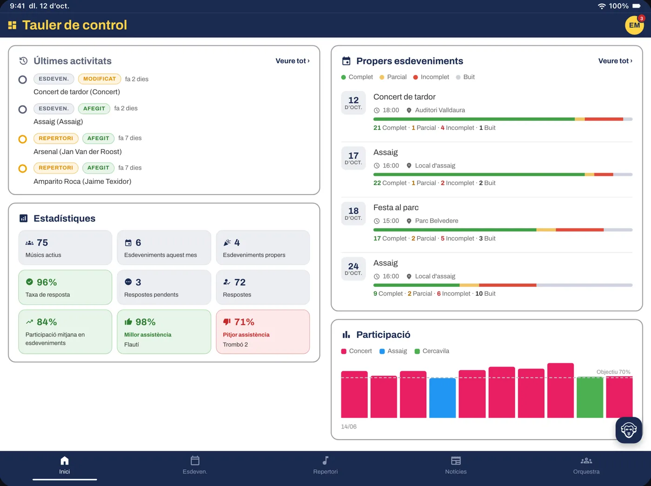This screenshot has width=651, height=486.
Task: Click the calendar icon beside Propers esdeveniments
Action: pyautogui.click(x=346, y=61)
